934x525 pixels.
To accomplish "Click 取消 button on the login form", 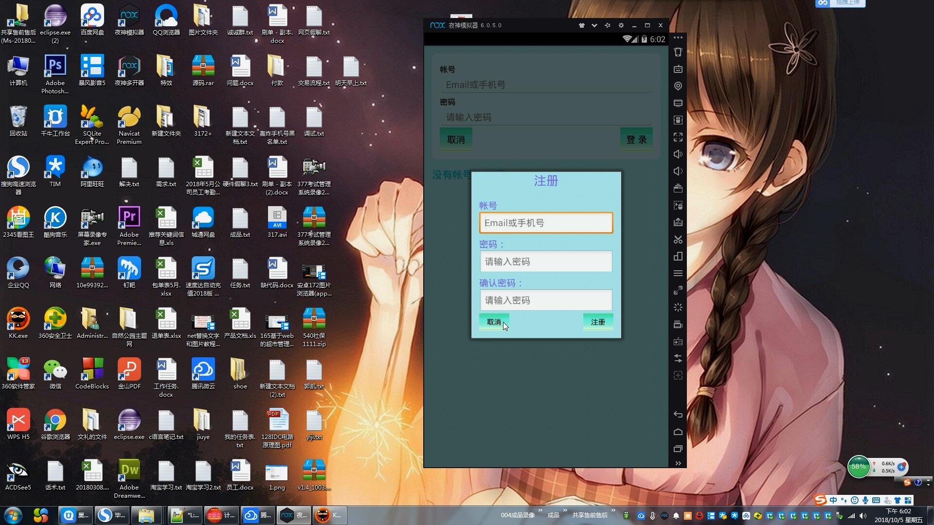I will tap(456, 140).
